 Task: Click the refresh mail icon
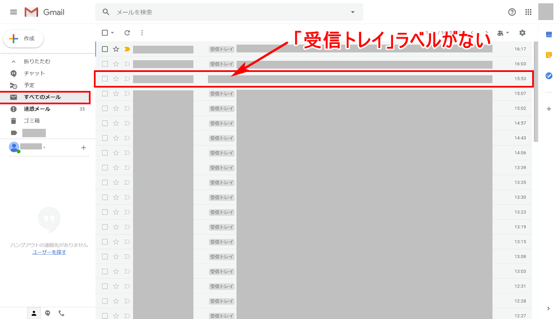tap(127, 33)
